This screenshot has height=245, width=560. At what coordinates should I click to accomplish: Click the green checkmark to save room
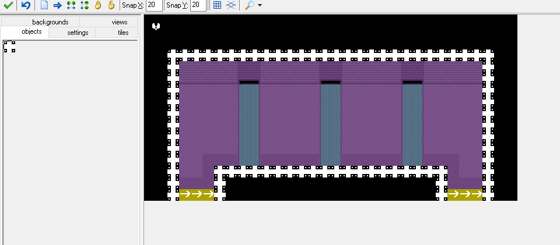coord(8,5)
